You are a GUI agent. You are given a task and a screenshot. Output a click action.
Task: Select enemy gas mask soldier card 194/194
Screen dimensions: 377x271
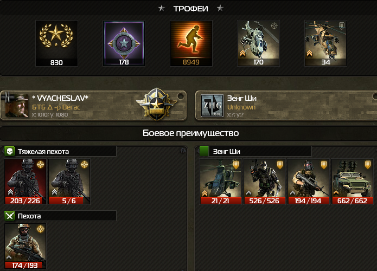pyautogui.click(x=309, y=182)
